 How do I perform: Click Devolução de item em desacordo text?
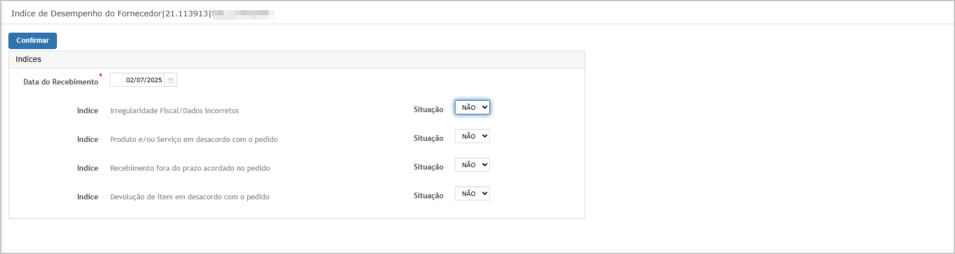[x=190, y=197]
